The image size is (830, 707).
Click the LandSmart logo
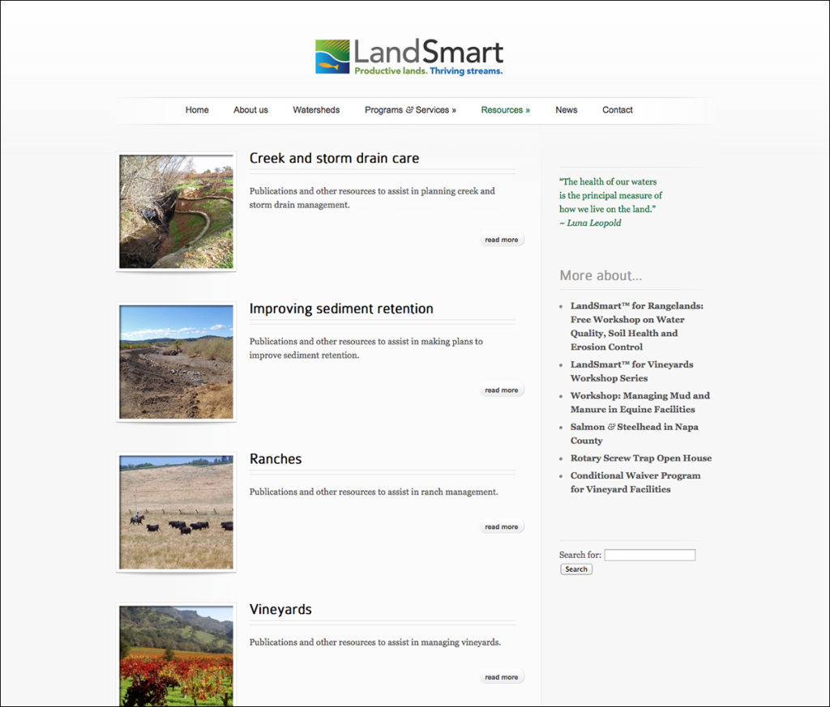[x=409, y=57]
